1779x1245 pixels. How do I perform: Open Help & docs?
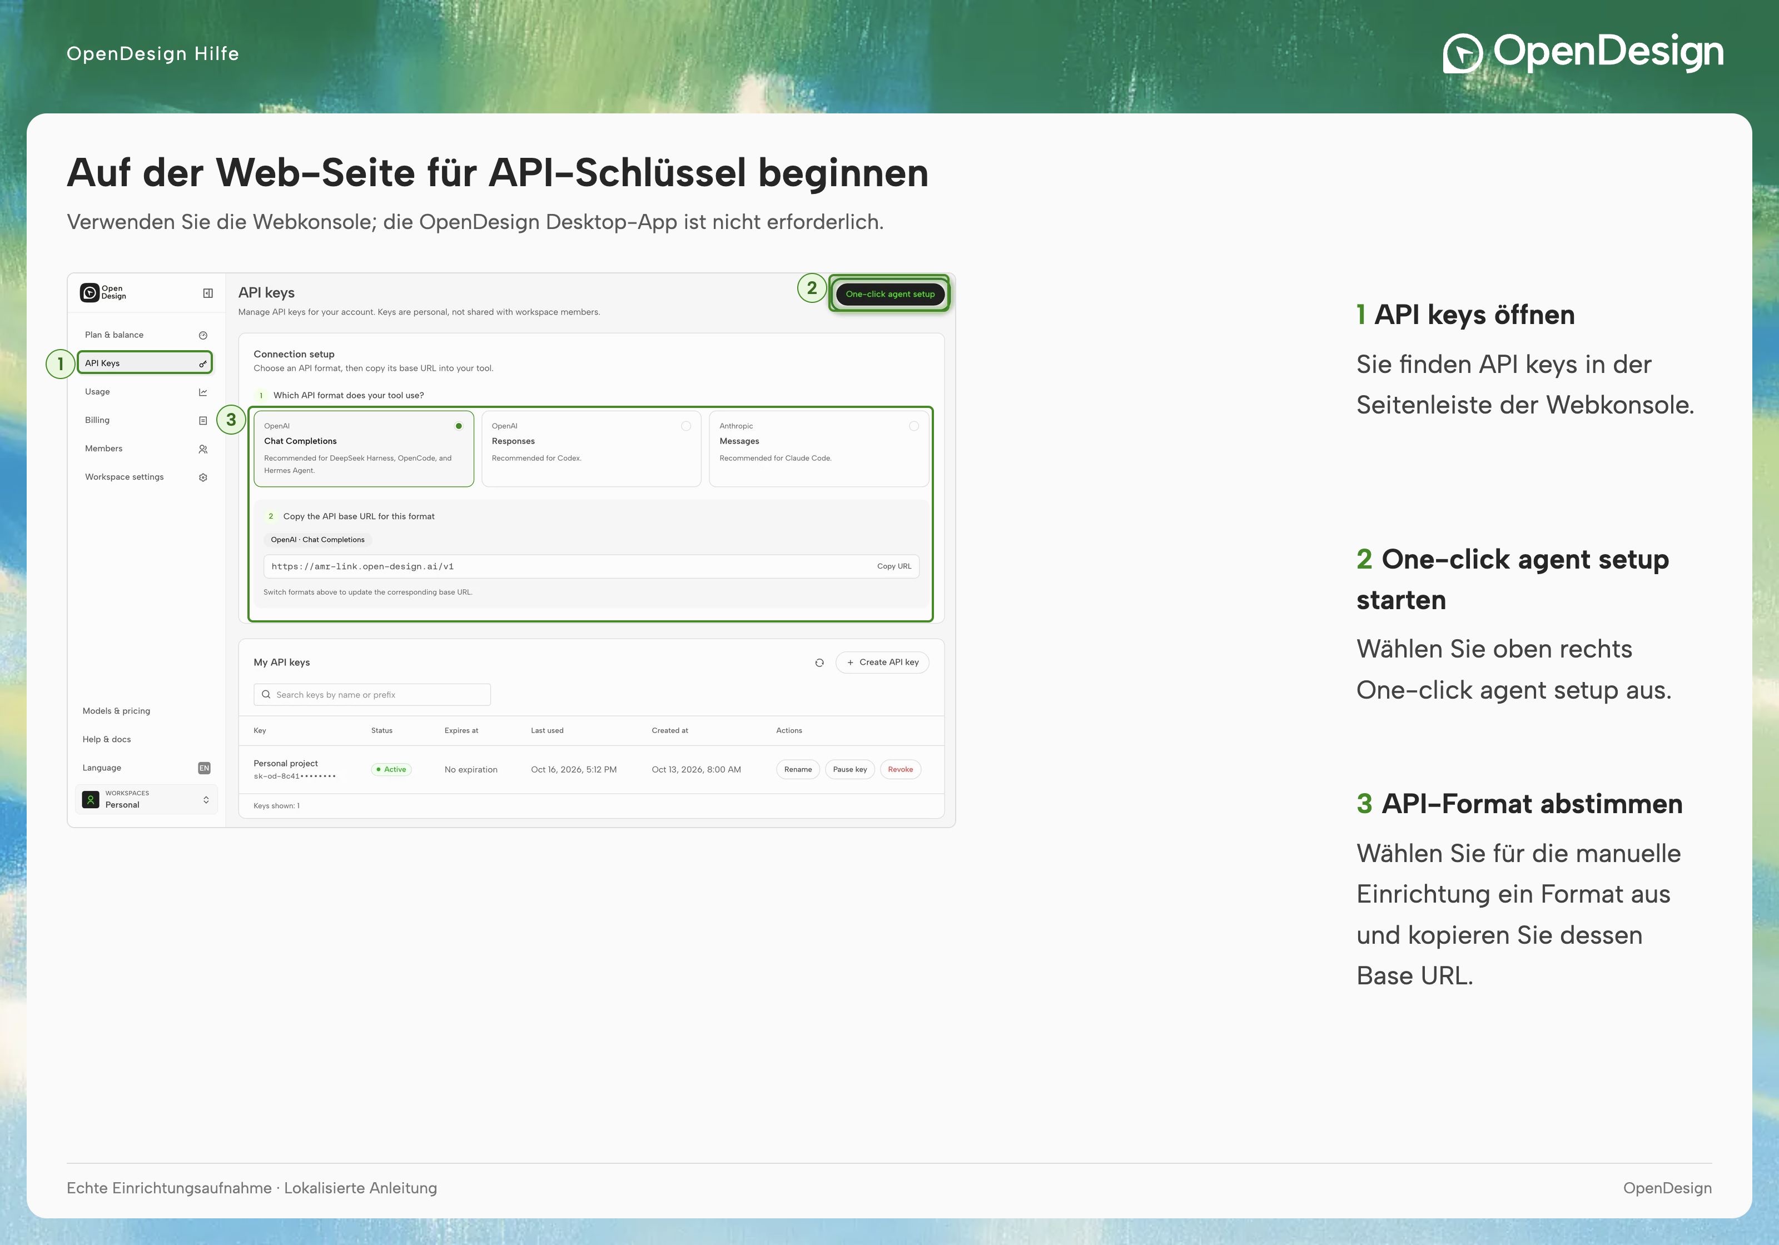[107, 739]
